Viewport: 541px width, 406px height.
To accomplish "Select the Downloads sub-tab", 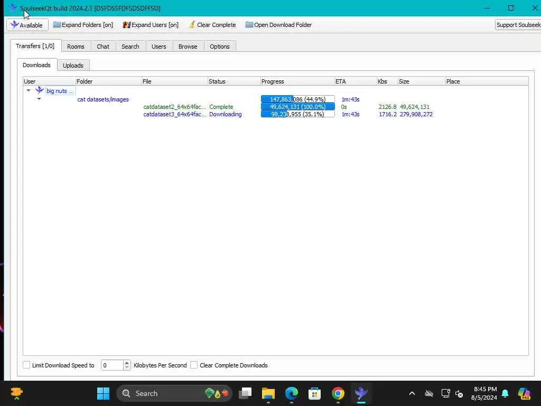I will (36, 65).
